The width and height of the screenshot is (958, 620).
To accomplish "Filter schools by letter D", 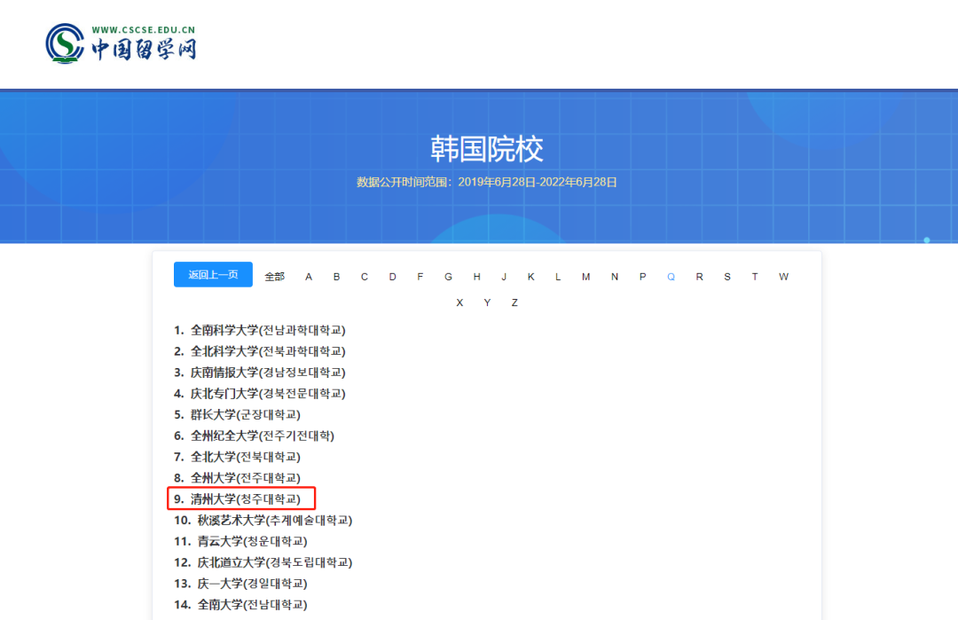I will tap(392, 277).
